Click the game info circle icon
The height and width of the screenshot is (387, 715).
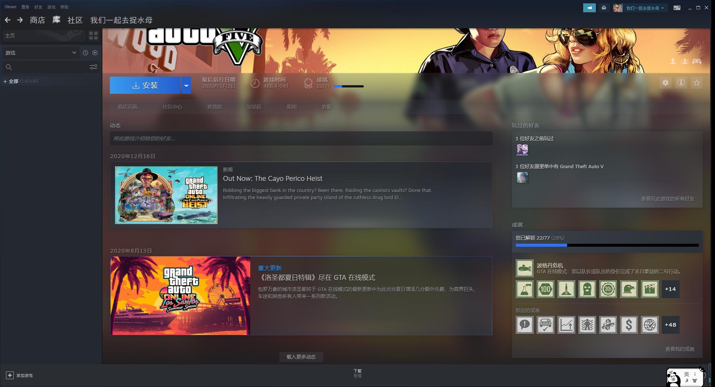click(x=681, y=83)
